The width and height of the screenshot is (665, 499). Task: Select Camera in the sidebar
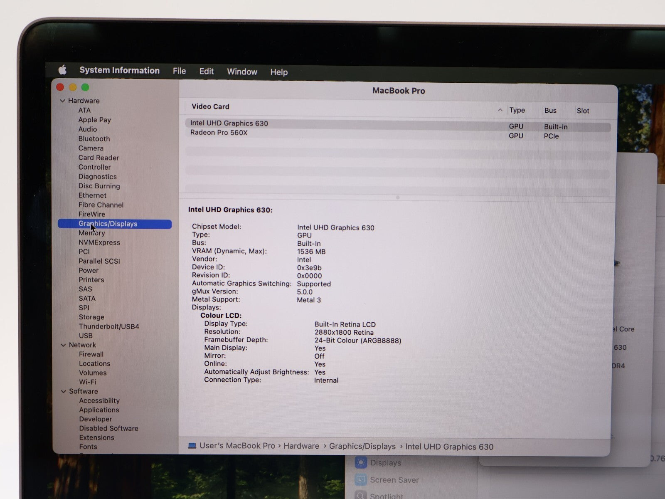[91, 148]
